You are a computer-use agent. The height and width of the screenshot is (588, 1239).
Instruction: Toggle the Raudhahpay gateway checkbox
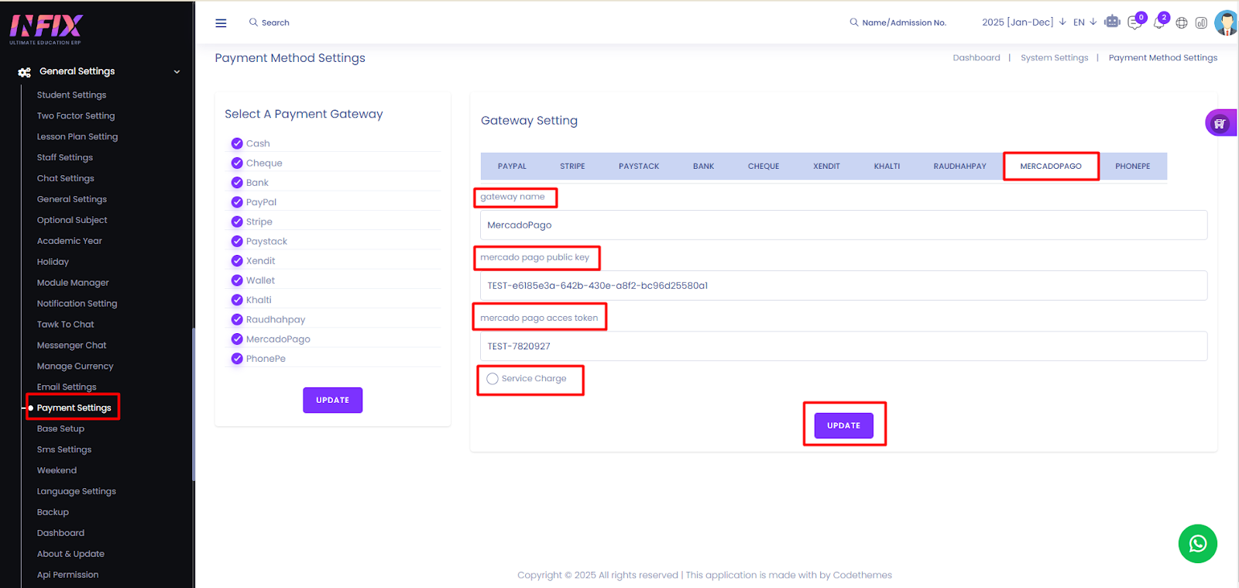click(x=237, y=319)
